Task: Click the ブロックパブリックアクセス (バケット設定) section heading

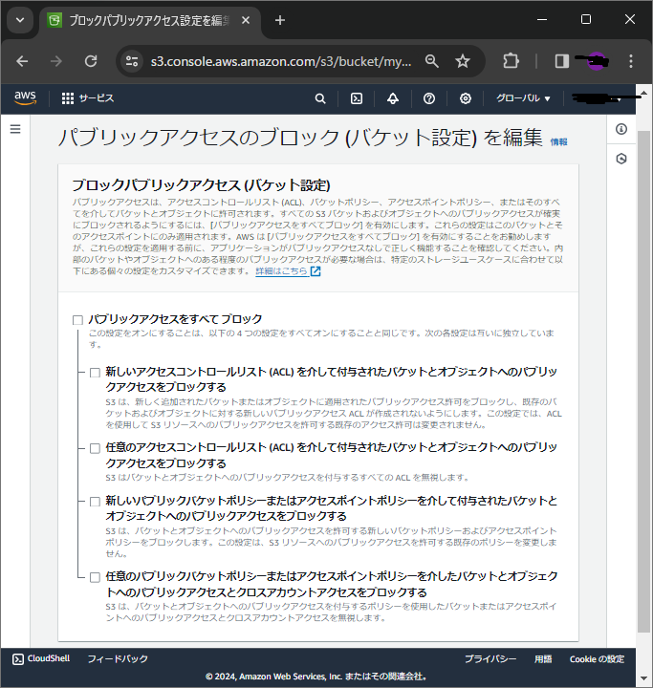Action: click(x=201, y=185)
